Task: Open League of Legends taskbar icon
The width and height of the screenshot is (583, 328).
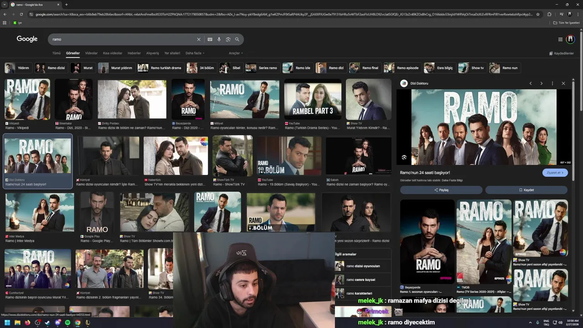Action: (x=88, y=323)
